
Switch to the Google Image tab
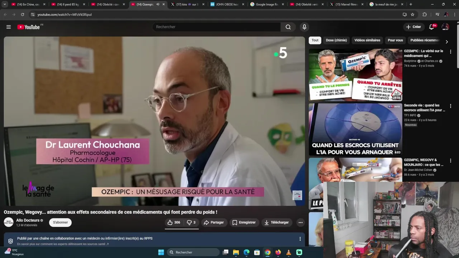(267, 4)
